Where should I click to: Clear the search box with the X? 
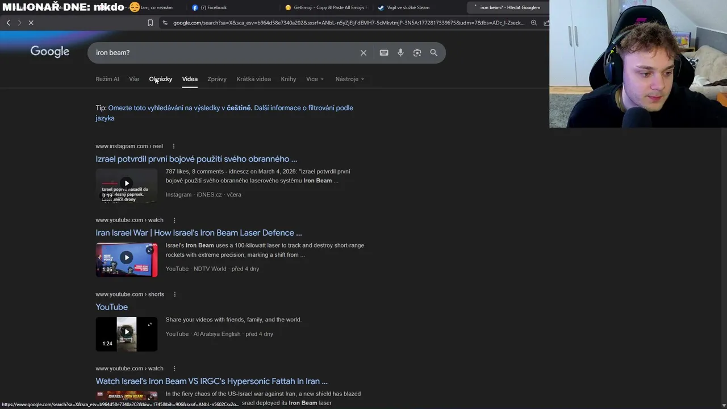click(x=363, y=53)
